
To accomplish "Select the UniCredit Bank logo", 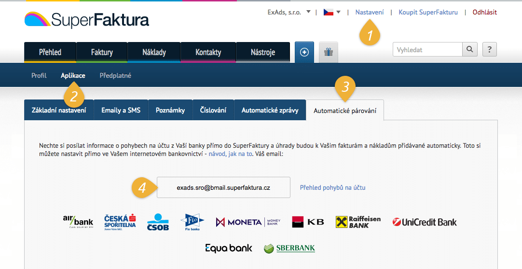I will click(x=425, y=222).
